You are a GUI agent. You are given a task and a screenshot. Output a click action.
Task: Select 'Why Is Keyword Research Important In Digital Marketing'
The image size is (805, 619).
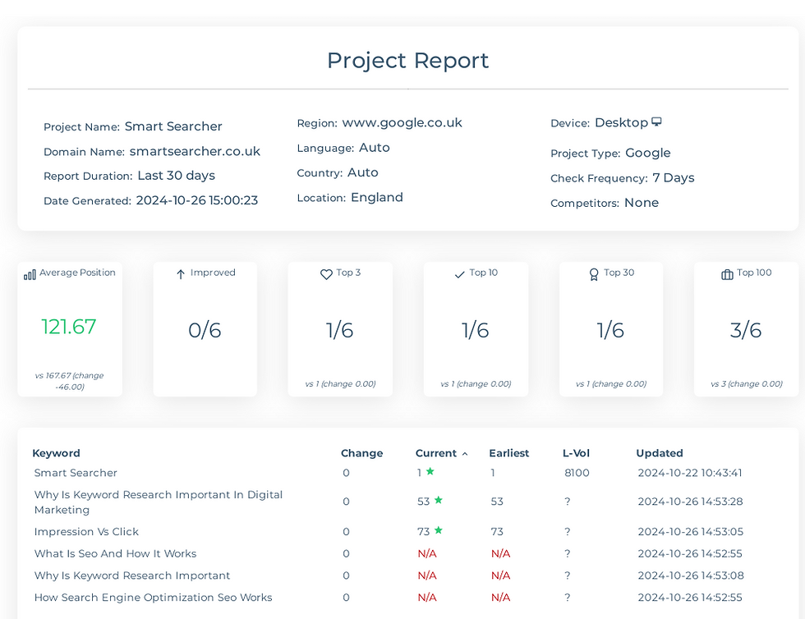point(158,502)
